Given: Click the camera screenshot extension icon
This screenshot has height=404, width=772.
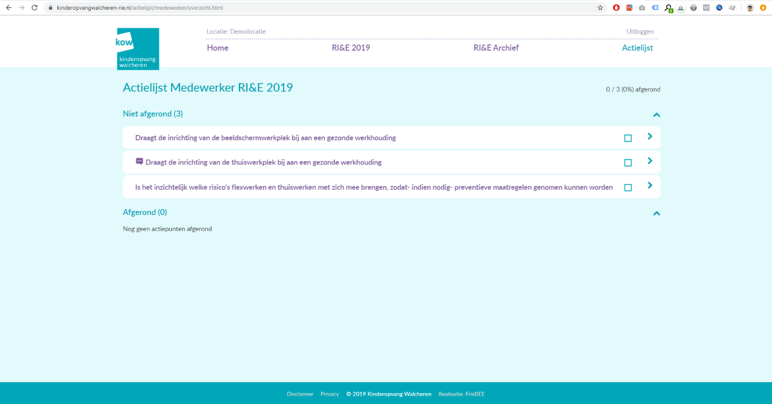Looking at the screenshot, I should [641, 8].
